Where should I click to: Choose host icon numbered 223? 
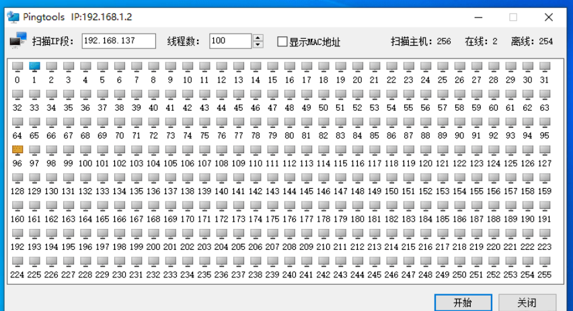point(545,234)
